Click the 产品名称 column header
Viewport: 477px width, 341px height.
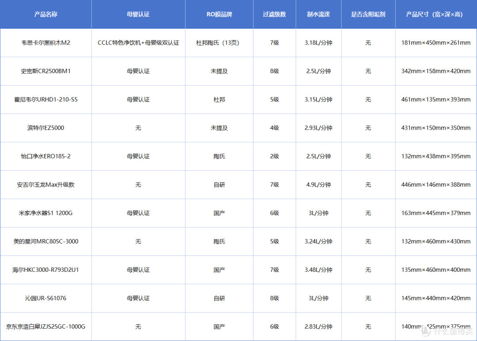coord(45,14)
